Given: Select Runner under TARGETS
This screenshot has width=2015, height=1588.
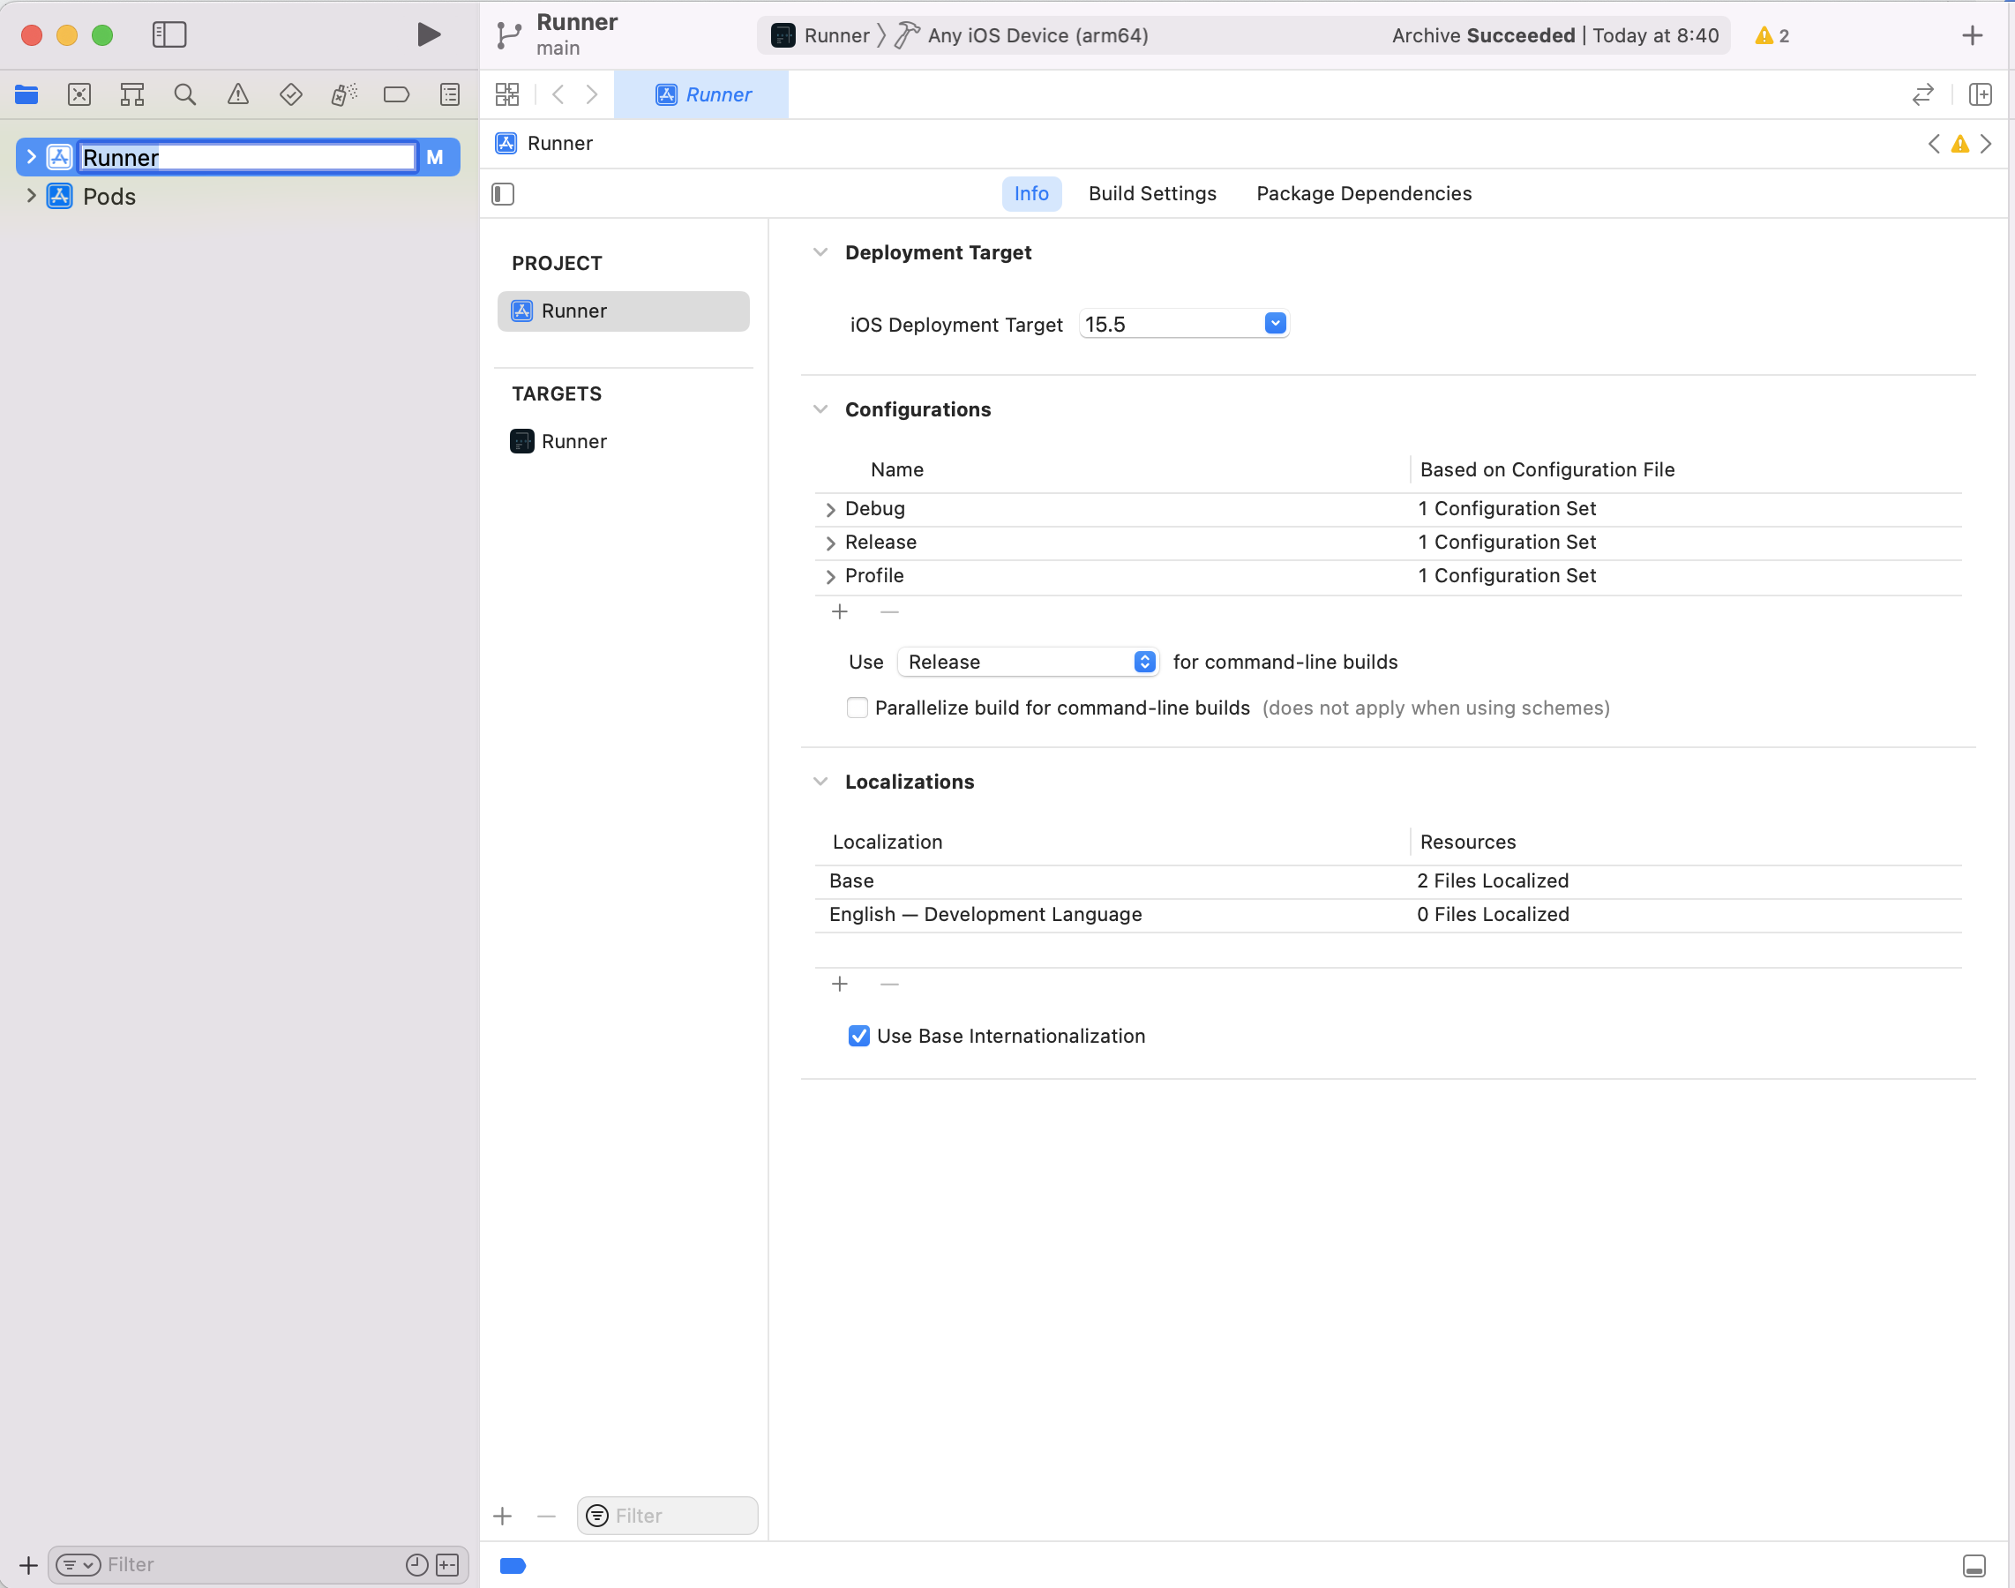Looking at the screenshot, I should 623,441.
